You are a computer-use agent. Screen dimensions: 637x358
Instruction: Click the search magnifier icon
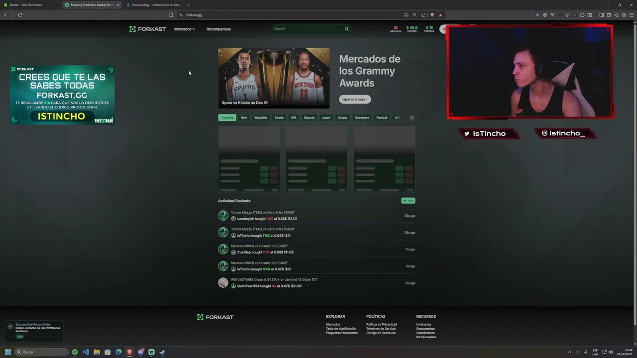(346, 29)
